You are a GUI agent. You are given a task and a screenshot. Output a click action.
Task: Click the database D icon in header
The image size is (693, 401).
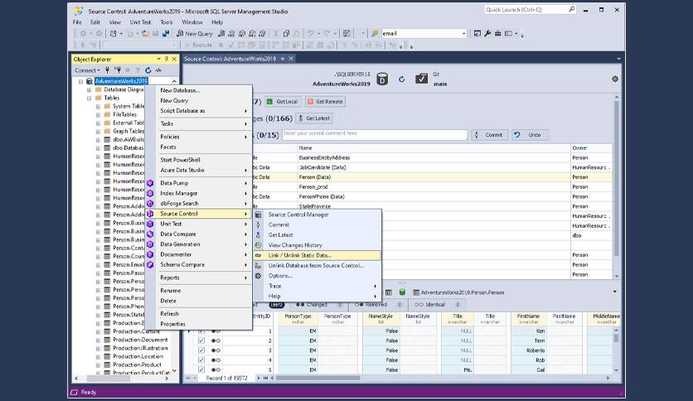click(382, 79)
